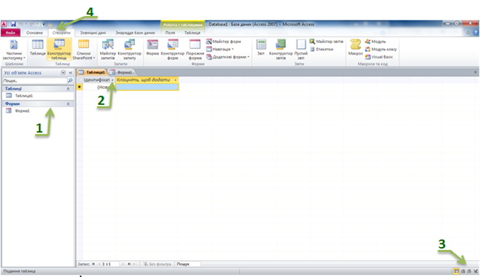Switch to the Форма1 document tab
Screen dimensions: 480x277
(121, 72)
